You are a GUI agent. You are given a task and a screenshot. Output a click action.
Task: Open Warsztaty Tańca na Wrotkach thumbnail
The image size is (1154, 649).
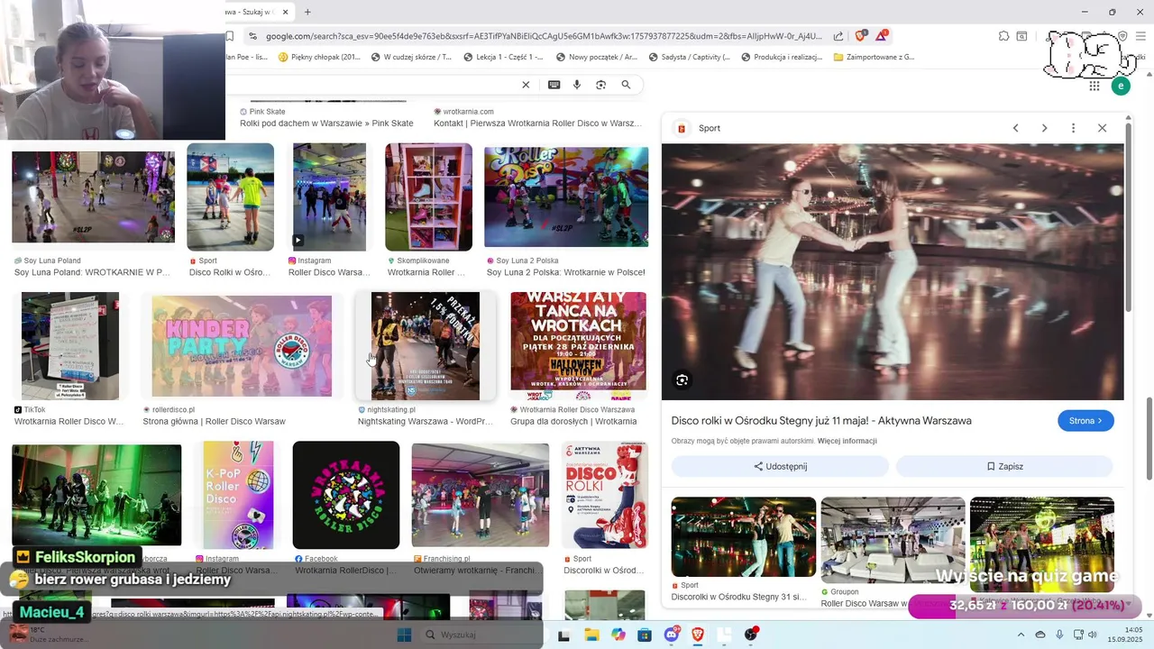click(x=578, y=346)
